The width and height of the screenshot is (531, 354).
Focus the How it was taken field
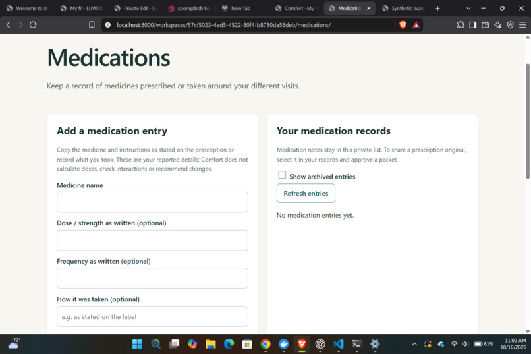point(152,316)
